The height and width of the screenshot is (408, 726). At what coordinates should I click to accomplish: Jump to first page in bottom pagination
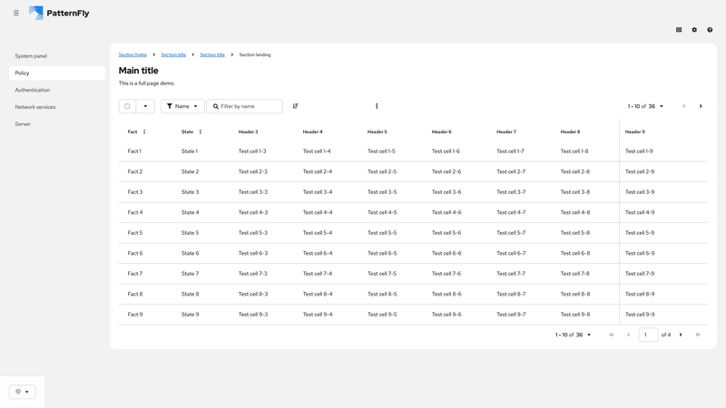pyautogui.click(x=611, y=335)
